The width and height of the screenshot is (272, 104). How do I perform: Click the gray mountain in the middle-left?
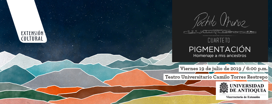(68, 78)
